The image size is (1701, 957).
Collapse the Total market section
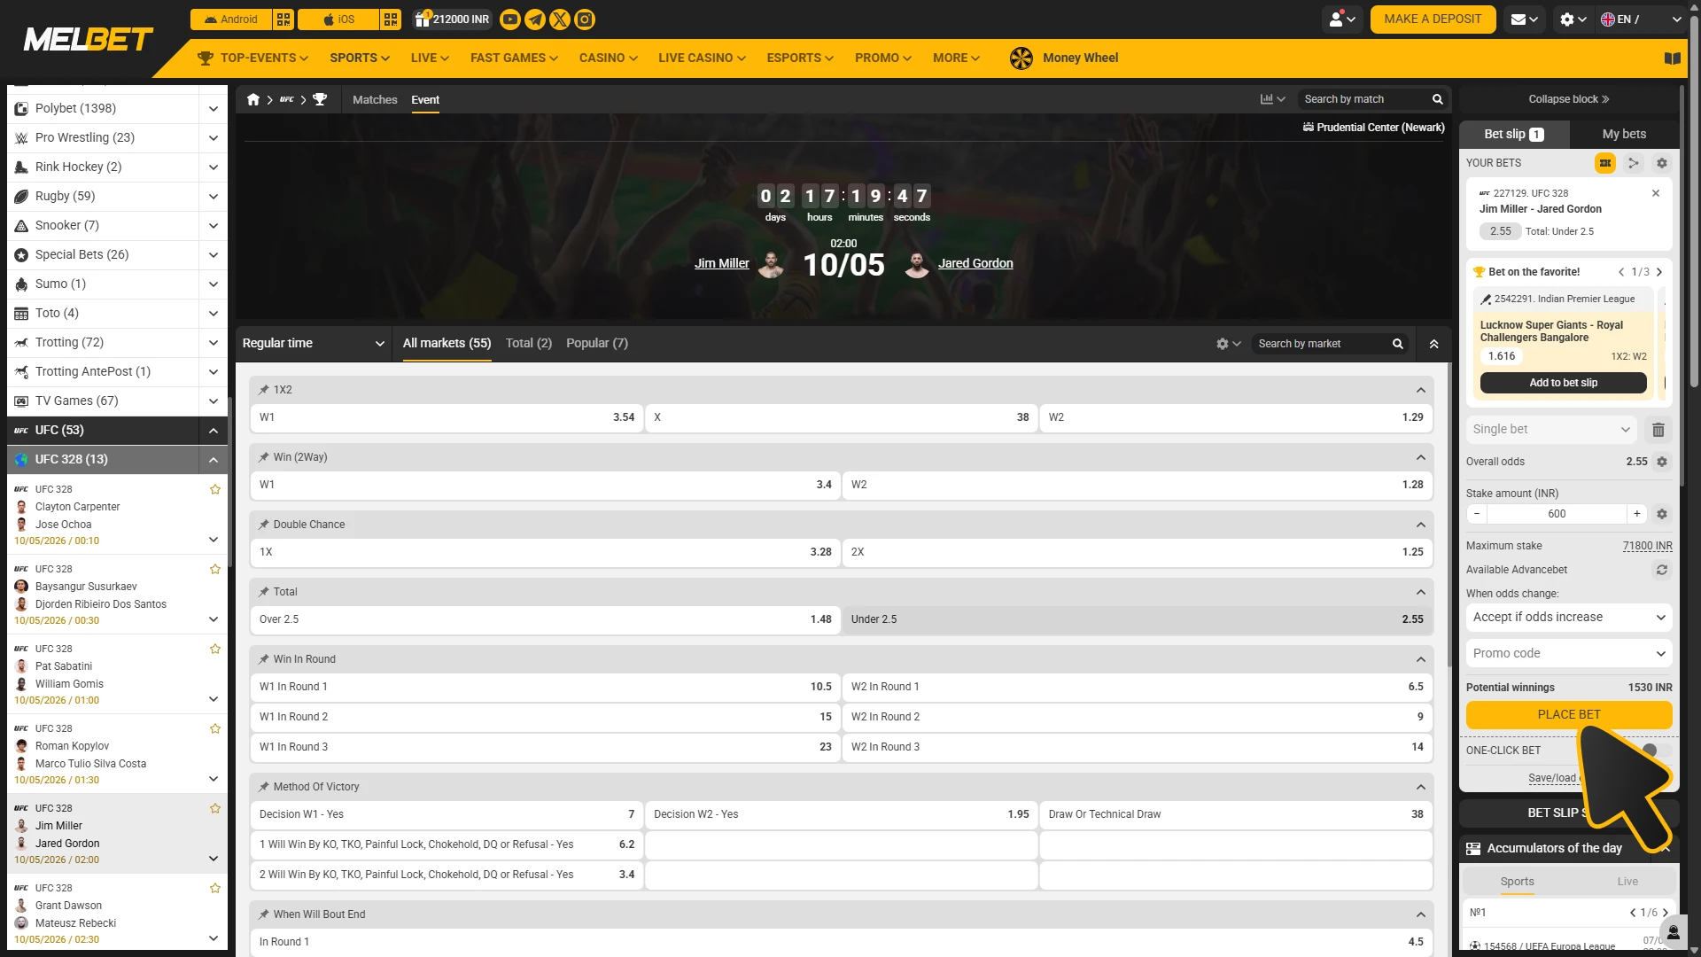click(1421, 592)
